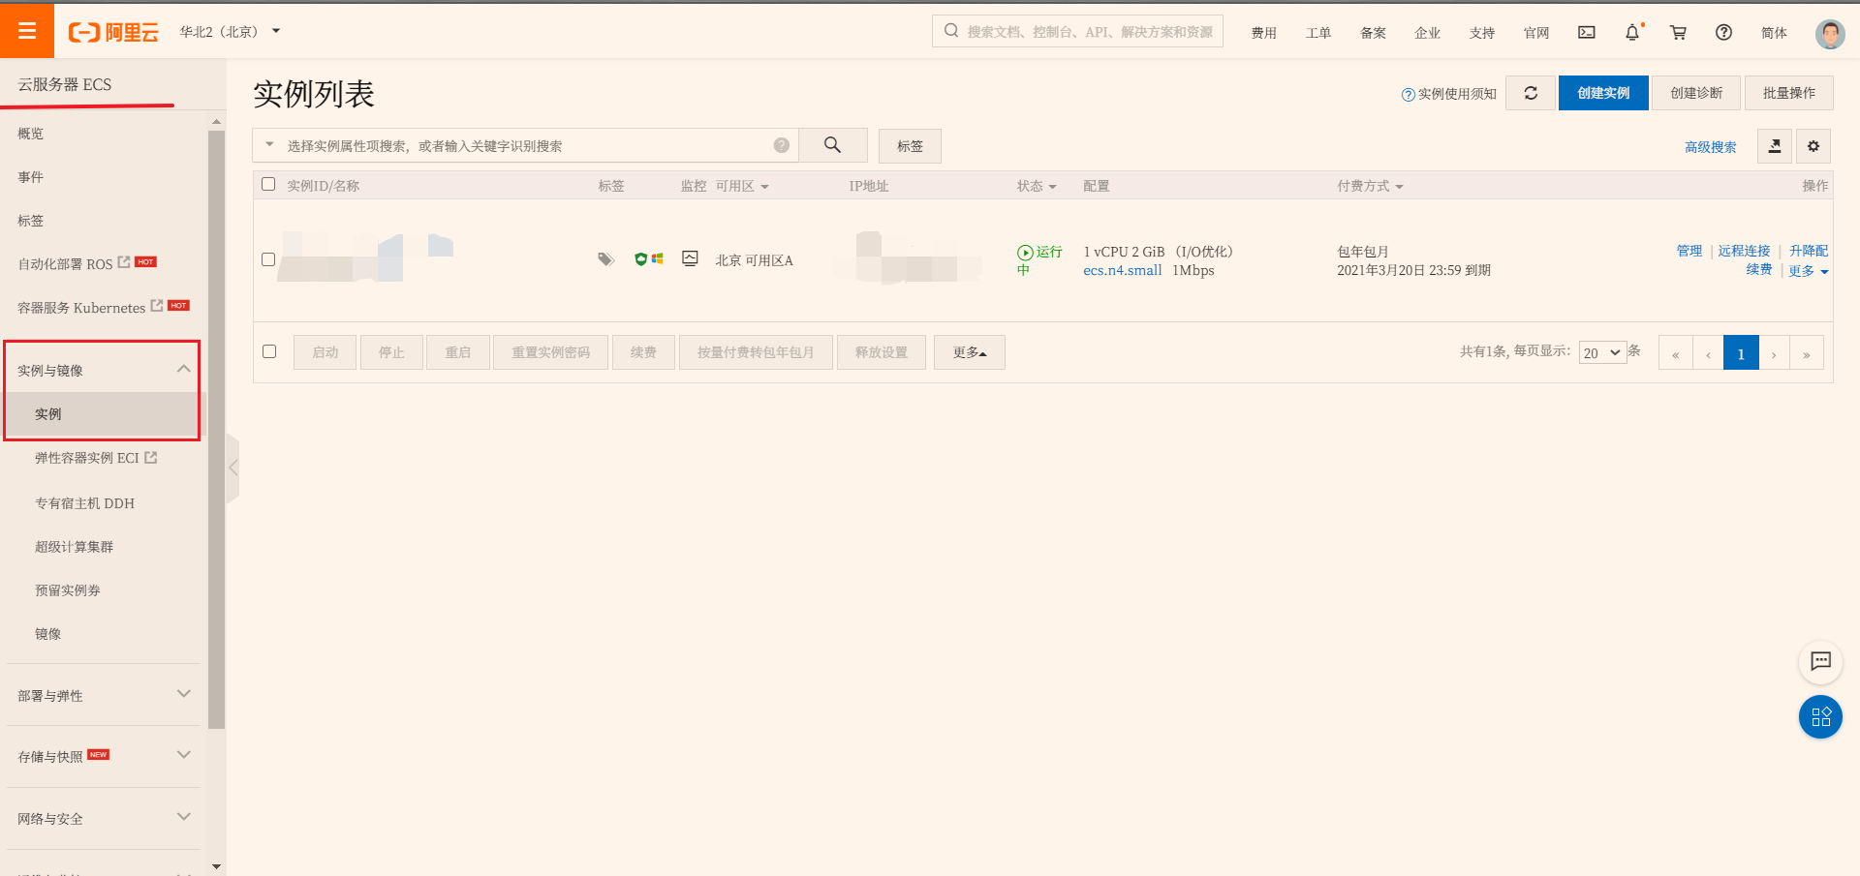The height and width of the screenshot is (876, 1860).
Task: Open the 支持 top menu
Action: (1481, 33)
